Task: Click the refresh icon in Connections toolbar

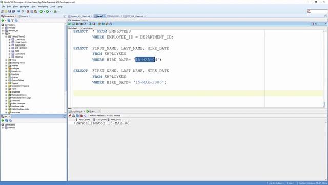Action: tap(9, 21)
